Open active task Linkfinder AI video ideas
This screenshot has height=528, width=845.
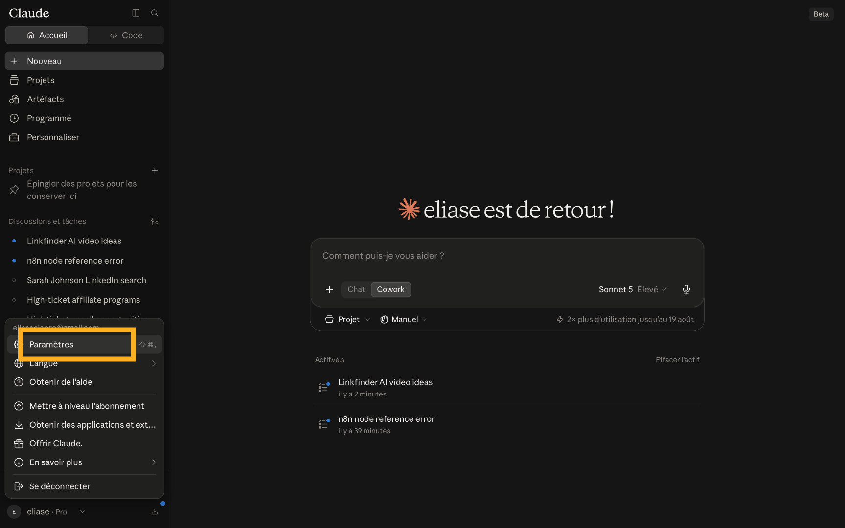507,388
